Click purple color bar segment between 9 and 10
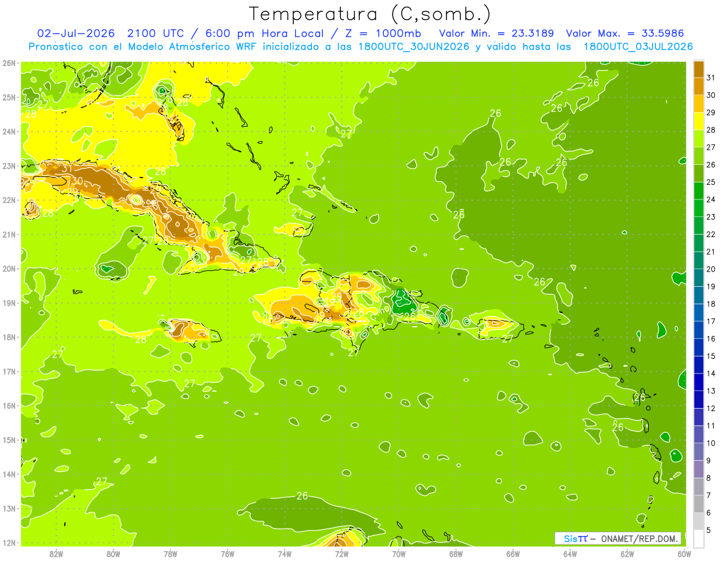The height and width of the screenshot is (562, 727). pos(699,452)
